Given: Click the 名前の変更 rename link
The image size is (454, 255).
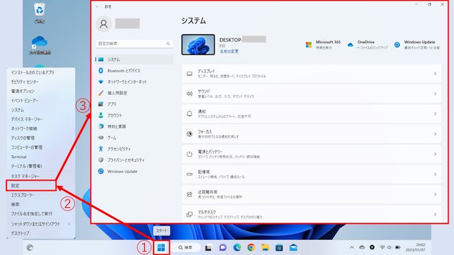Looking at the screenshot, I should [x=229, y=51].
